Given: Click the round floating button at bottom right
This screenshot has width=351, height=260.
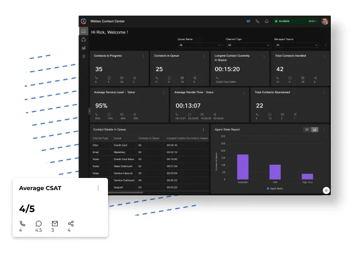Looking at the screenshot, I should (x=326, y=190).
